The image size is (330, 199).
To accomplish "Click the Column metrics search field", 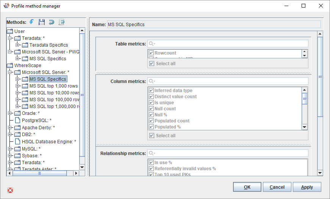I will [228, 81].
